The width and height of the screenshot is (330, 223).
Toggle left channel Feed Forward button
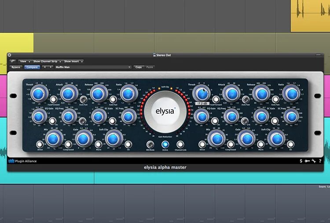(53, 99)
